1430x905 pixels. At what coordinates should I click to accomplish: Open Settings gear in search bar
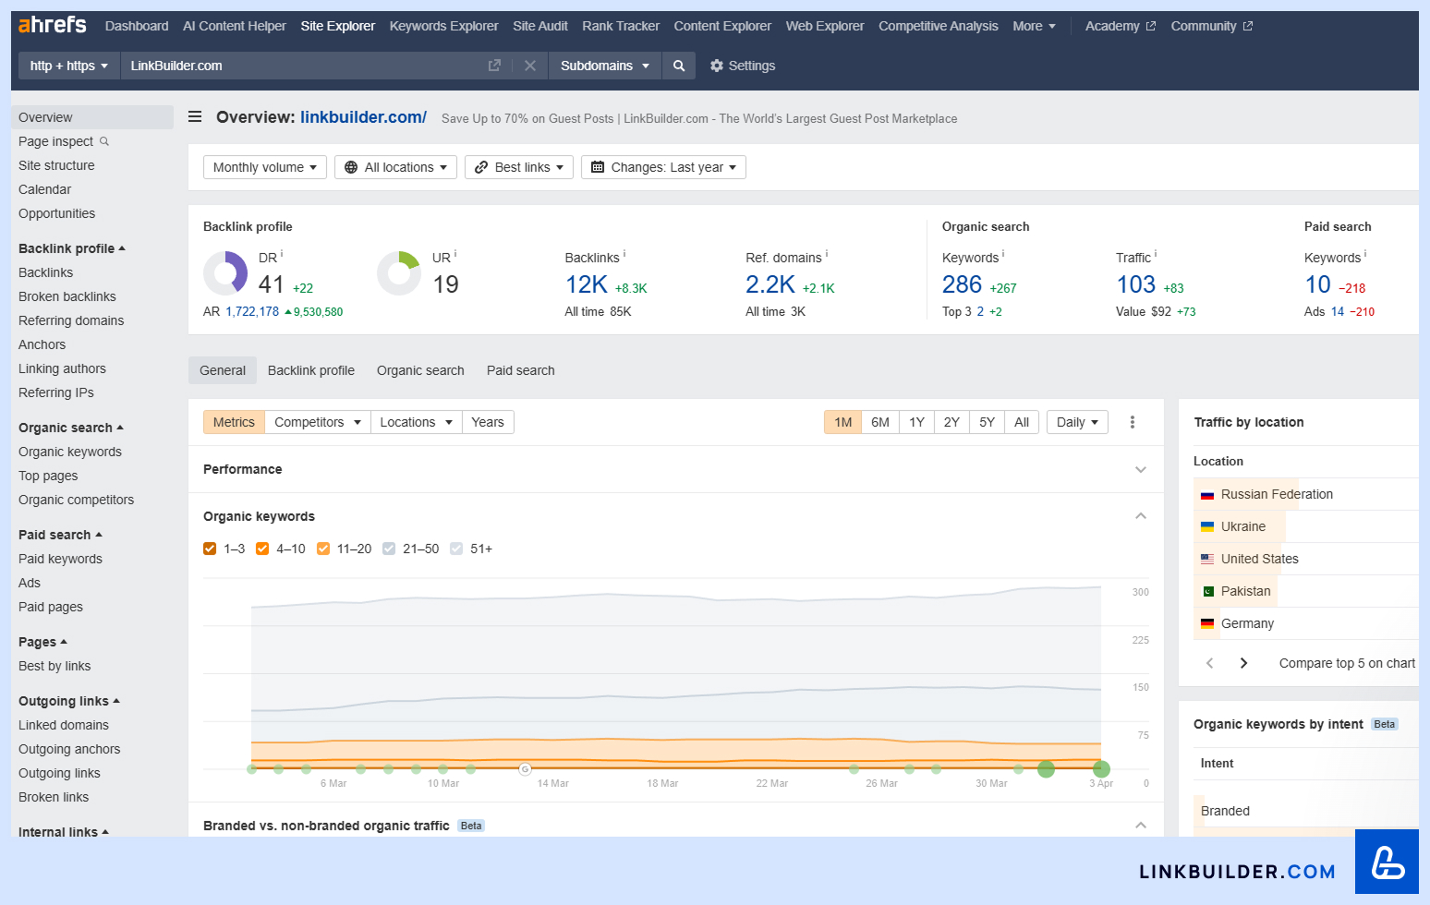click(x=743, y=66)
